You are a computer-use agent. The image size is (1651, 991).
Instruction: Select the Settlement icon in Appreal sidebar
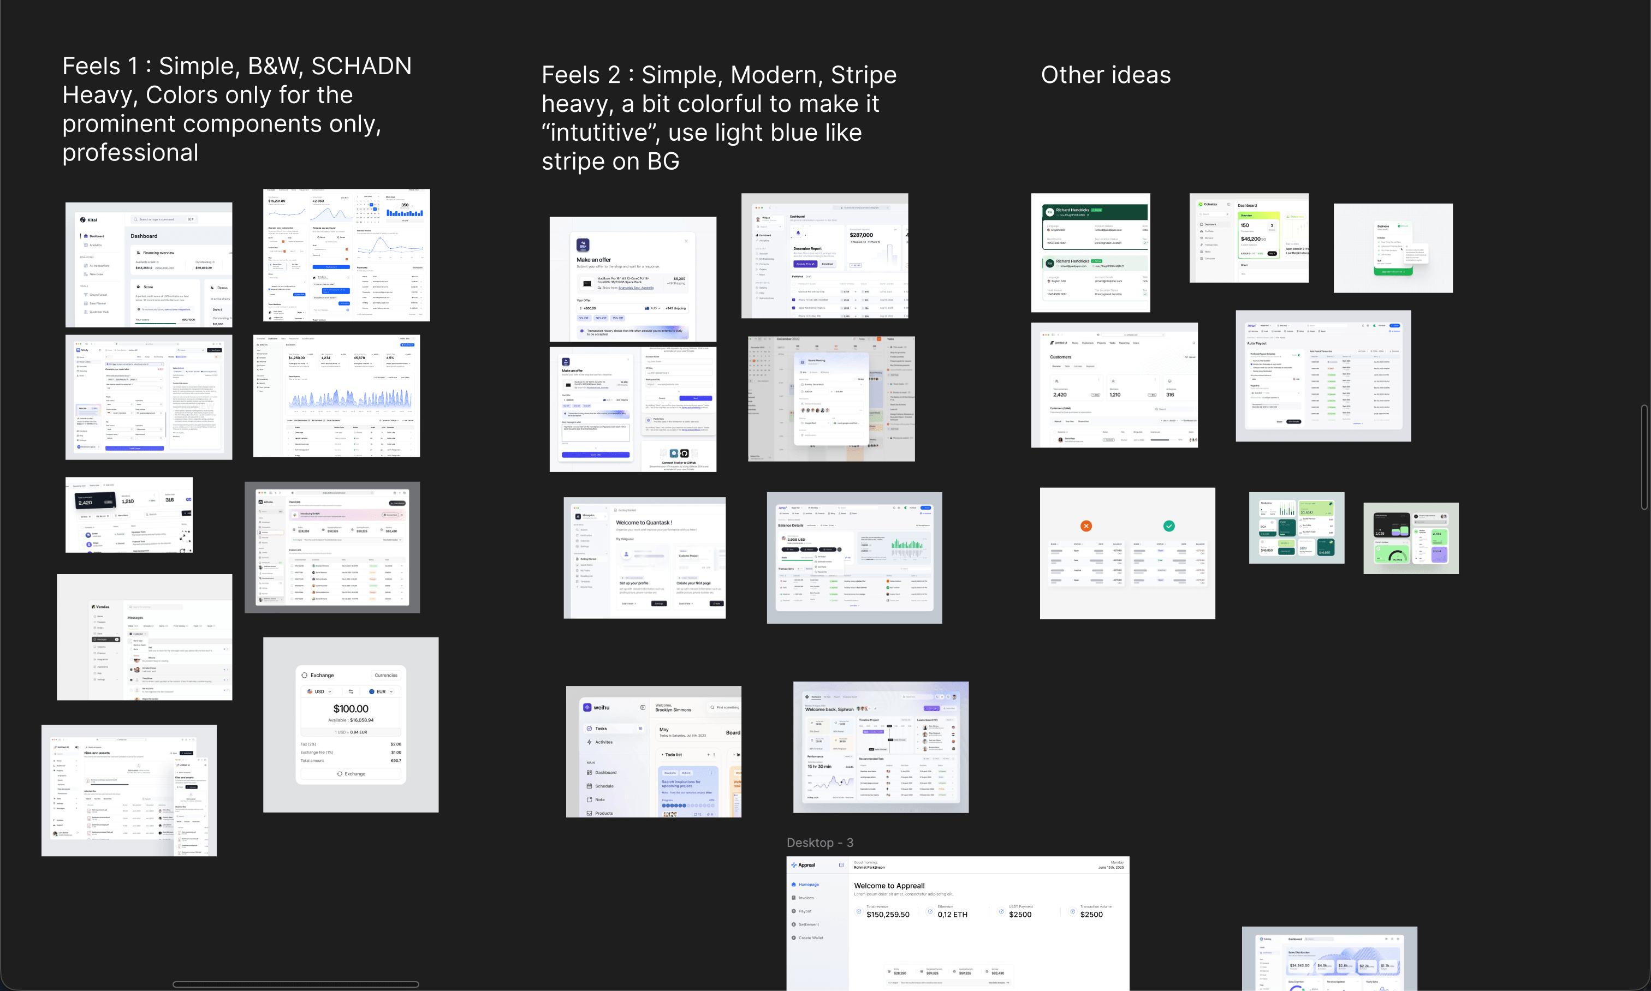click(794, 924)
